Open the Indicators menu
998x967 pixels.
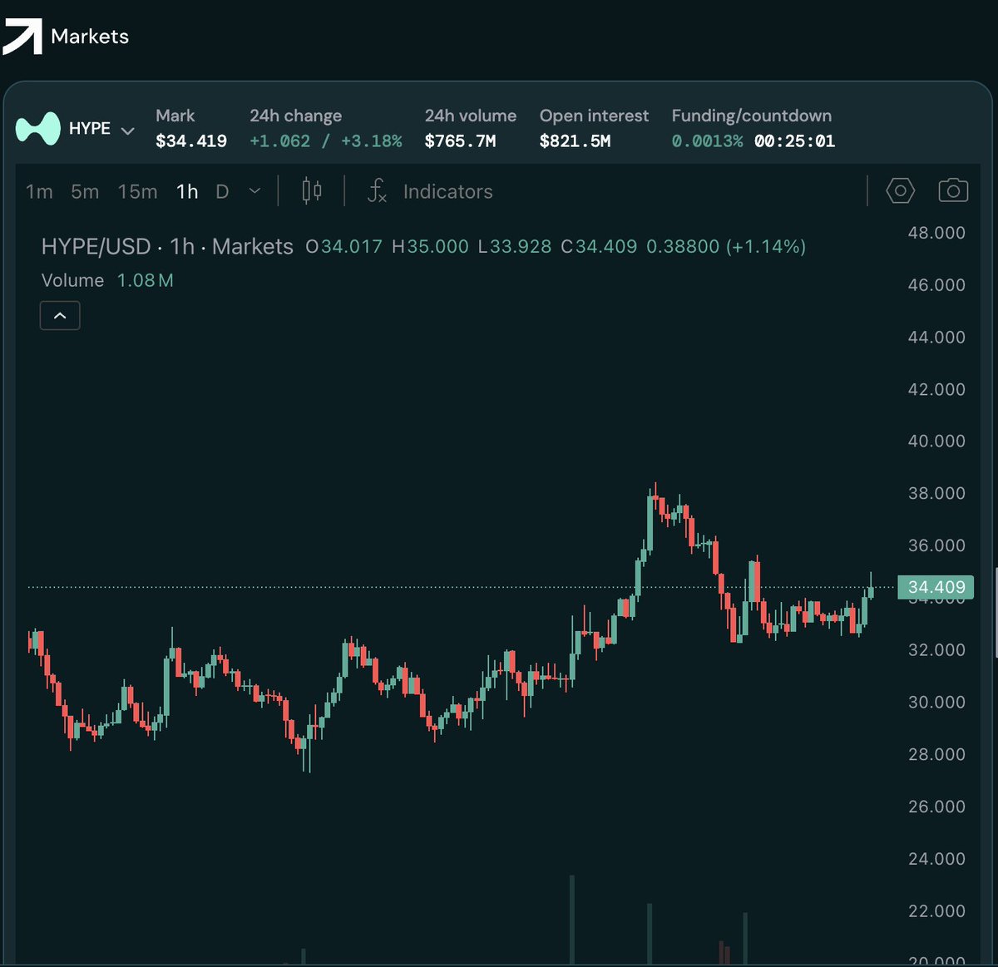point(447,192)
